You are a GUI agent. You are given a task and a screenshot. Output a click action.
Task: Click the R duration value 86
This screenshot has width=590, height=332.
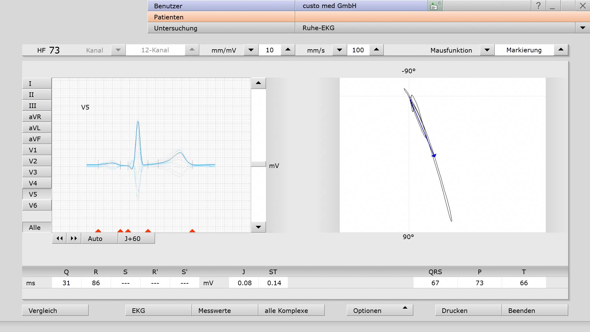pos(96,283)
